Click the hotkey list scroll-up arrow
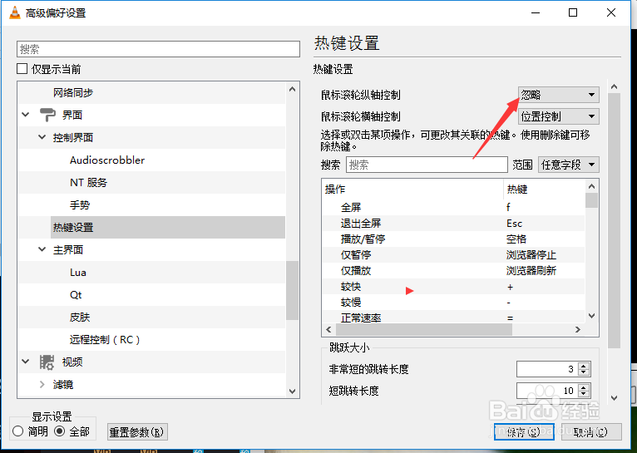Image resolution: width=637 pixels, height=453 pixels. 591,186
